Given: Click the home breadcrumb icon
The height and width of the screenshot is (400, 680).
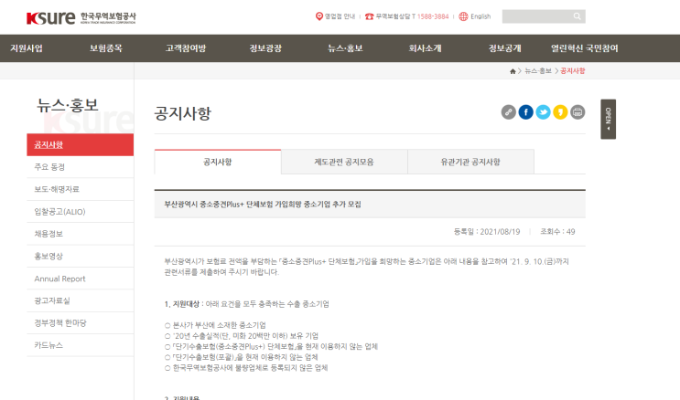Looking at the screenshot, I should (513, 71).
